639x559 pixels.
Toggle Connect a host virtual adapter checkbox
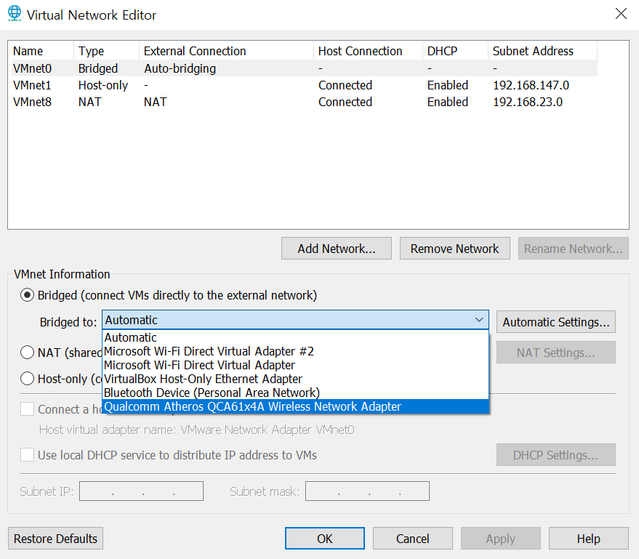(28, 409)
